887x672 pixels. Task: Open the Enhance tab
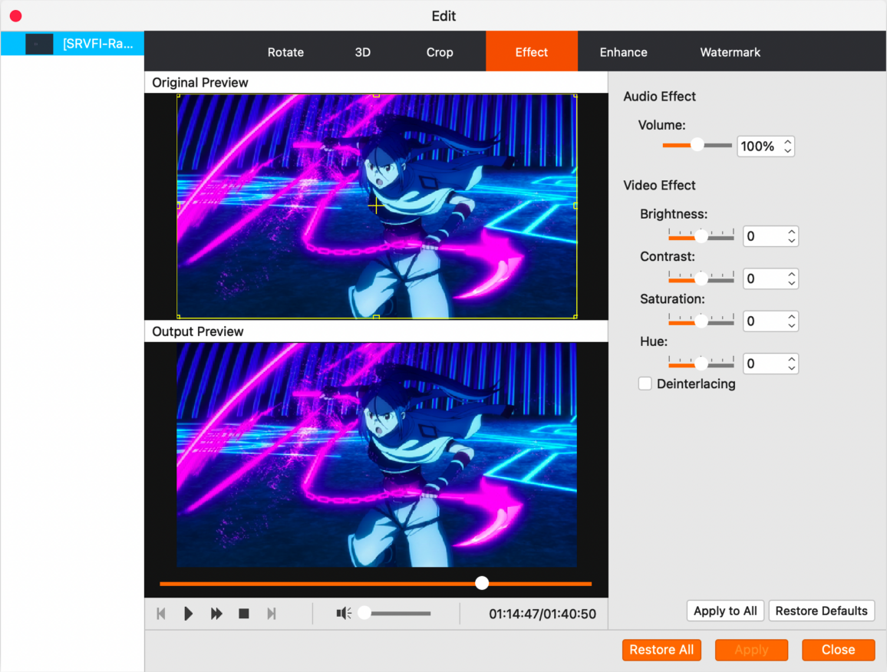pyautogui.click(x=623, y=52)
